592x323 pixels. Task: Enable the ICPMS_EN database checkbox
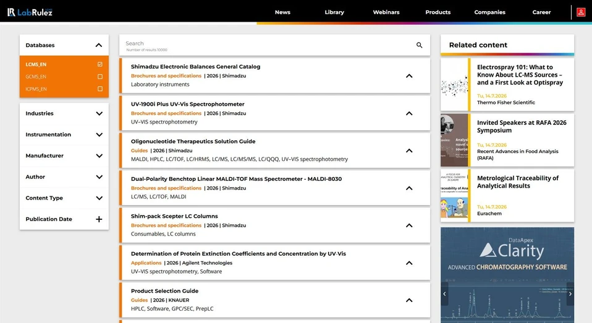[100, 89]
